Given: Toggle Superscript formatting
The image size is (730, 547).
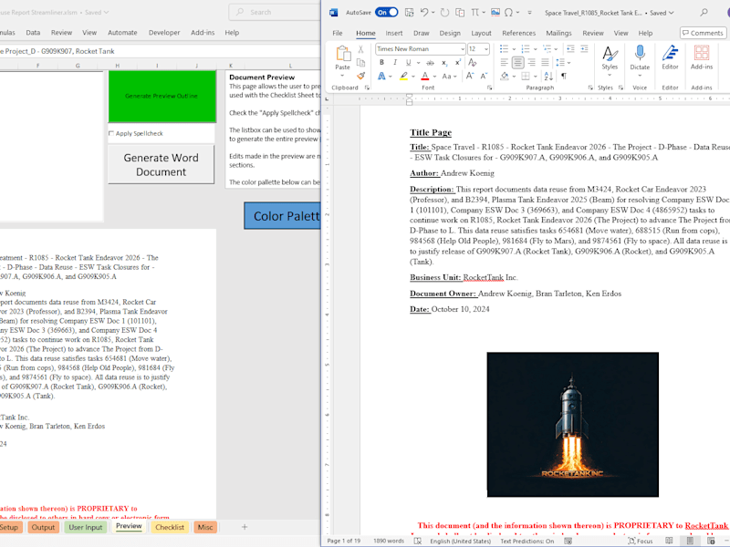Looking at the screenshot, I should pyautogui.click(x=458, y=62).
